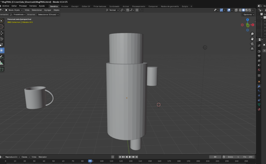This screenshot has height=164, width=266.
Task: Toggle camera view icon
Action: [x=252, y=44]
